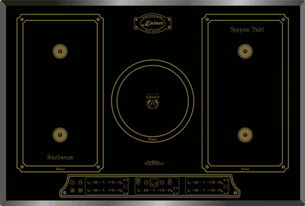
Task: Click the Timer label under Teppan Yaki zone
Action: point(244,169)
